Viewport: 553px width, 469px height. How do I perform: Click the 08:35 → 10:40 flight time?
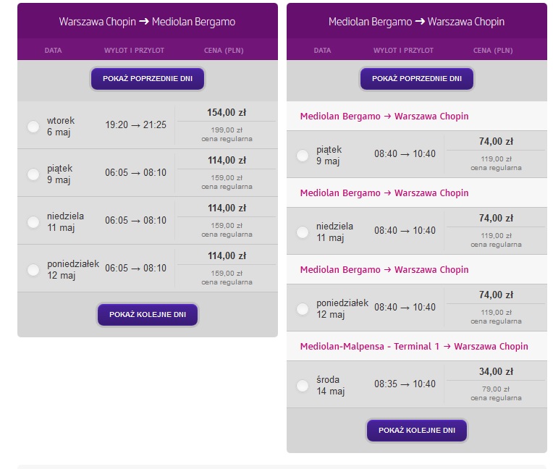pyautogui.click(x=405, y=384)
